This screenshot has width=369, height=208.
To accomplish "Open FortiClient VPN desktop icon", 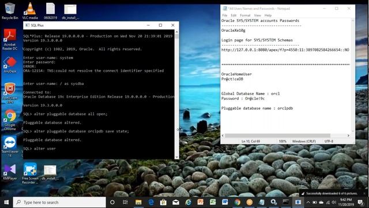I will (10, 93).
